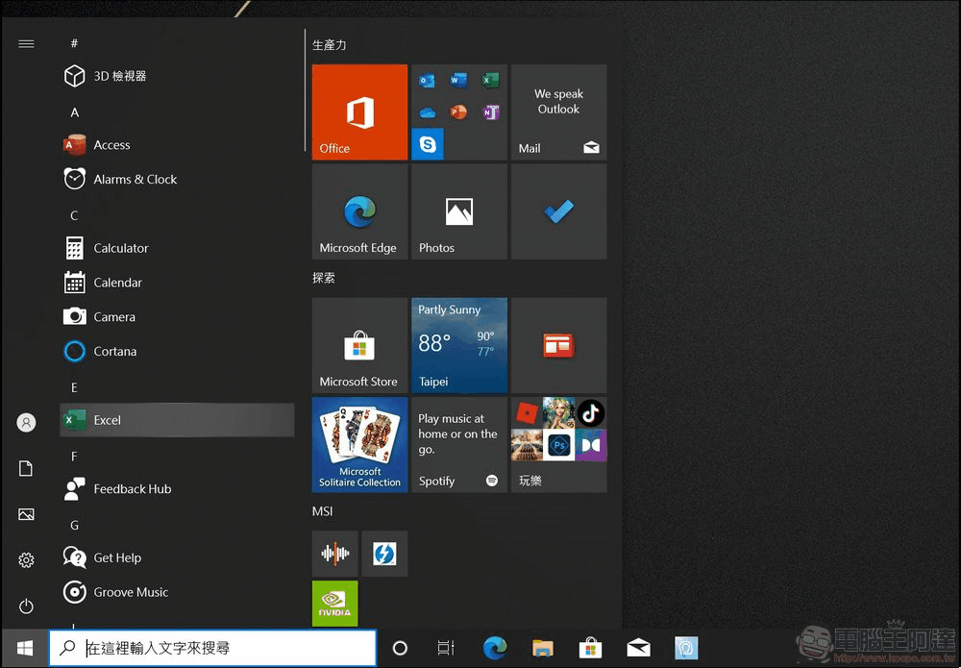The height and width of the screenshot is (668, 961).
Task: Launch the Microsoft Solitaire Collection tile
Action: pos(359,444)
